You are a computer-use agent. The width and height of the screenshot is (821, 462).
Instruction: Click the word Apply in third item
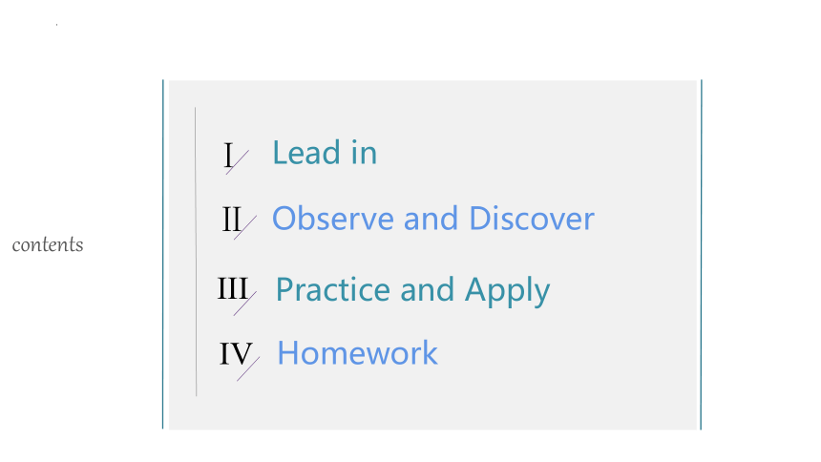point(507,291)
